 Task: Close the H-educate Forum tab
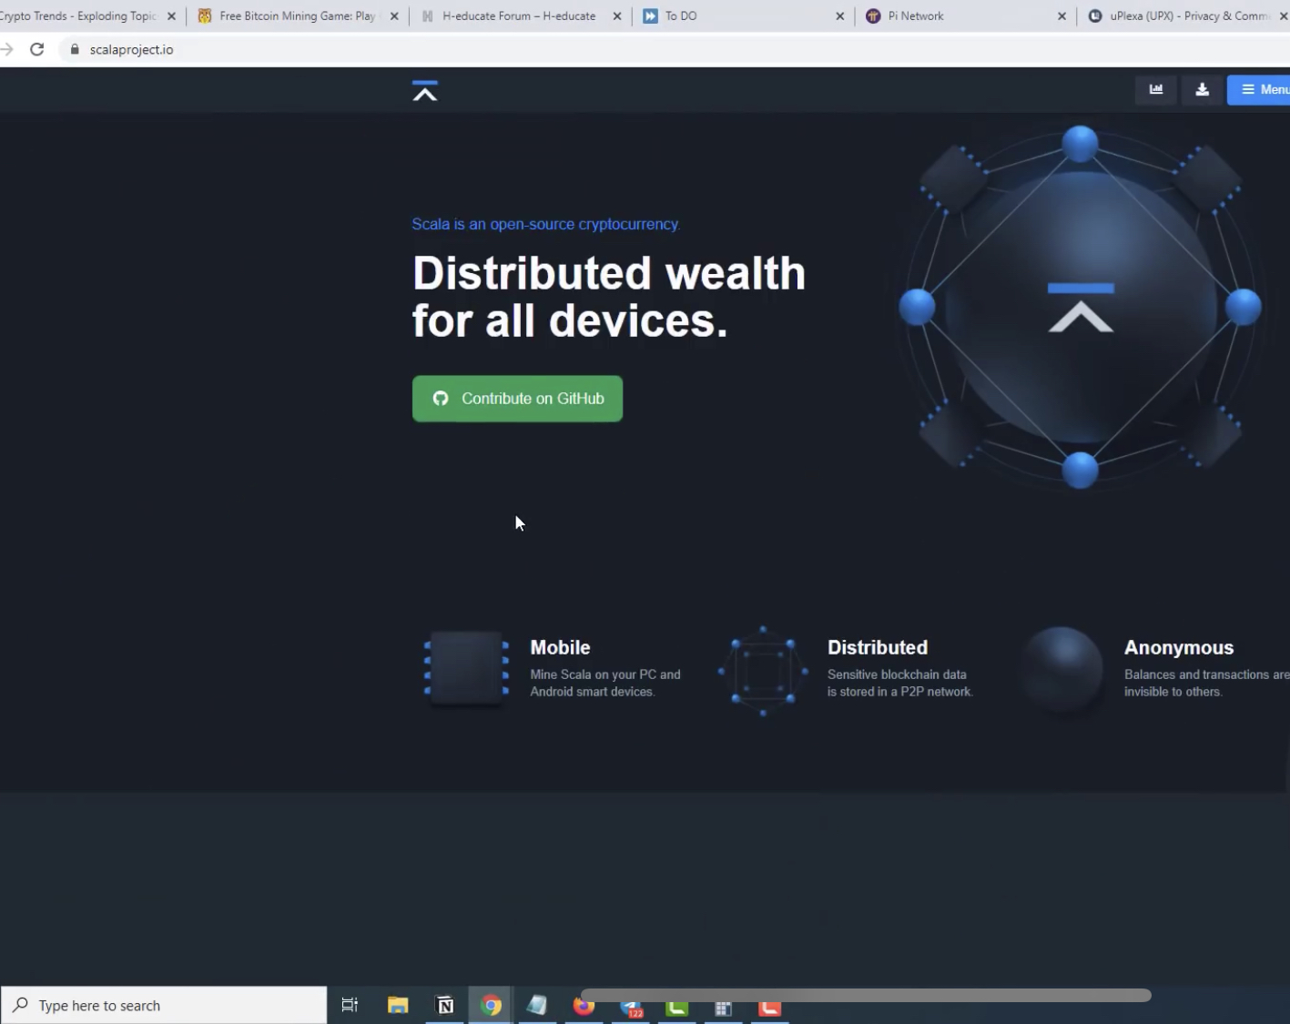pyautogui.click(x=617, y=16)
